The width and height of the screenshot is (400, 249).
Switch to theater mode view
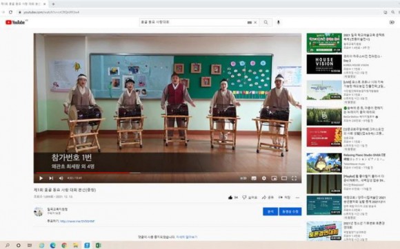coord(284,178)
